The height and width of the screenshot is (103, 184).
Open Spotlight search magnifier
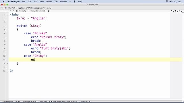175,1
